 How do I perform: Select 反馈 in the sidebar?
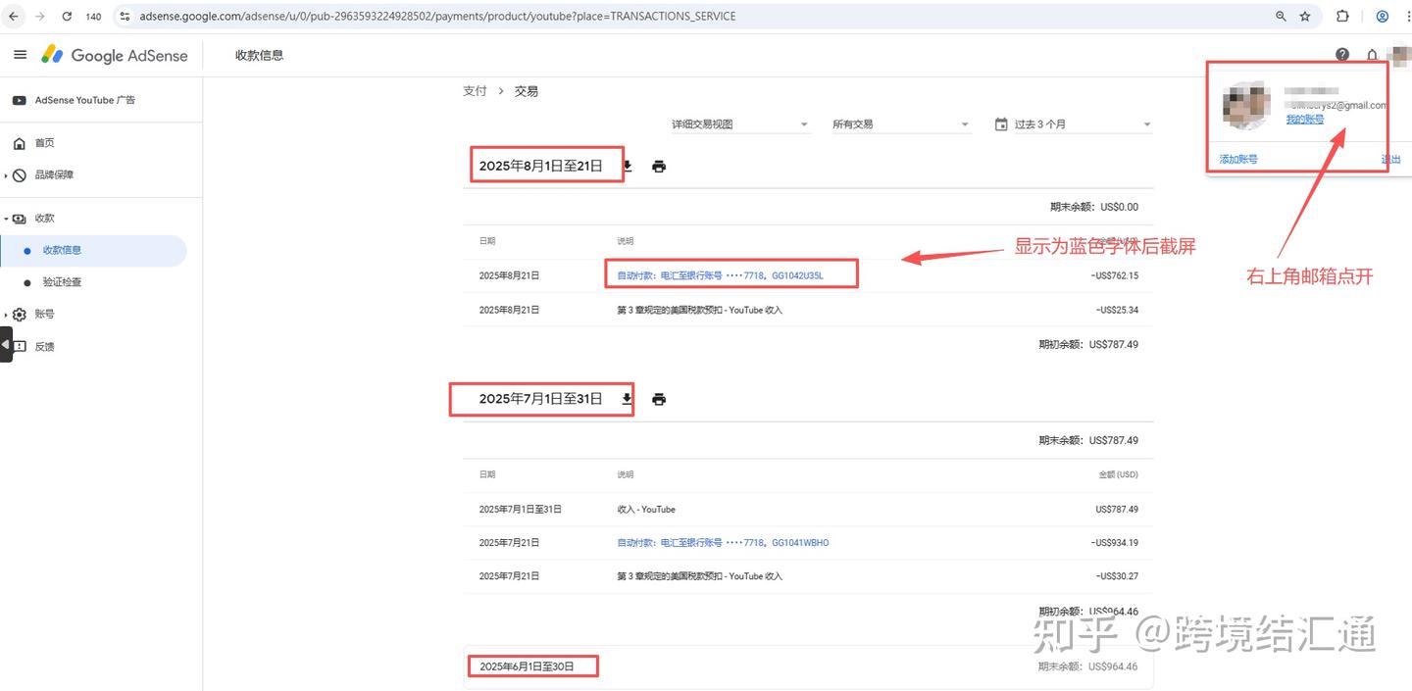[x=45, y=347]
